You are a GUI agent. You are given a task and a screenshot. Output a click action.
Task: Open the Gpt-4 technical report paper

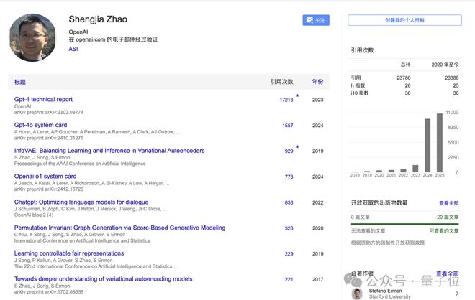[x=43, y=99]
